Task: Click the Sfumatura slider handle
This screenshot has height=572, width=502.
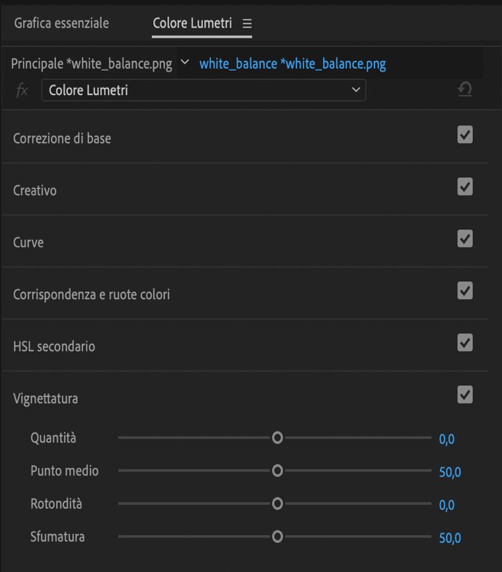Action: (277, 536)
